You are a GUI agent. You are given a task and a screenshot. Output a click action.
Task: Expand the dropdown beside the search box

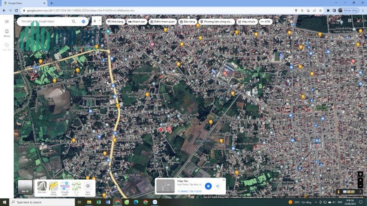coord(100,21)
